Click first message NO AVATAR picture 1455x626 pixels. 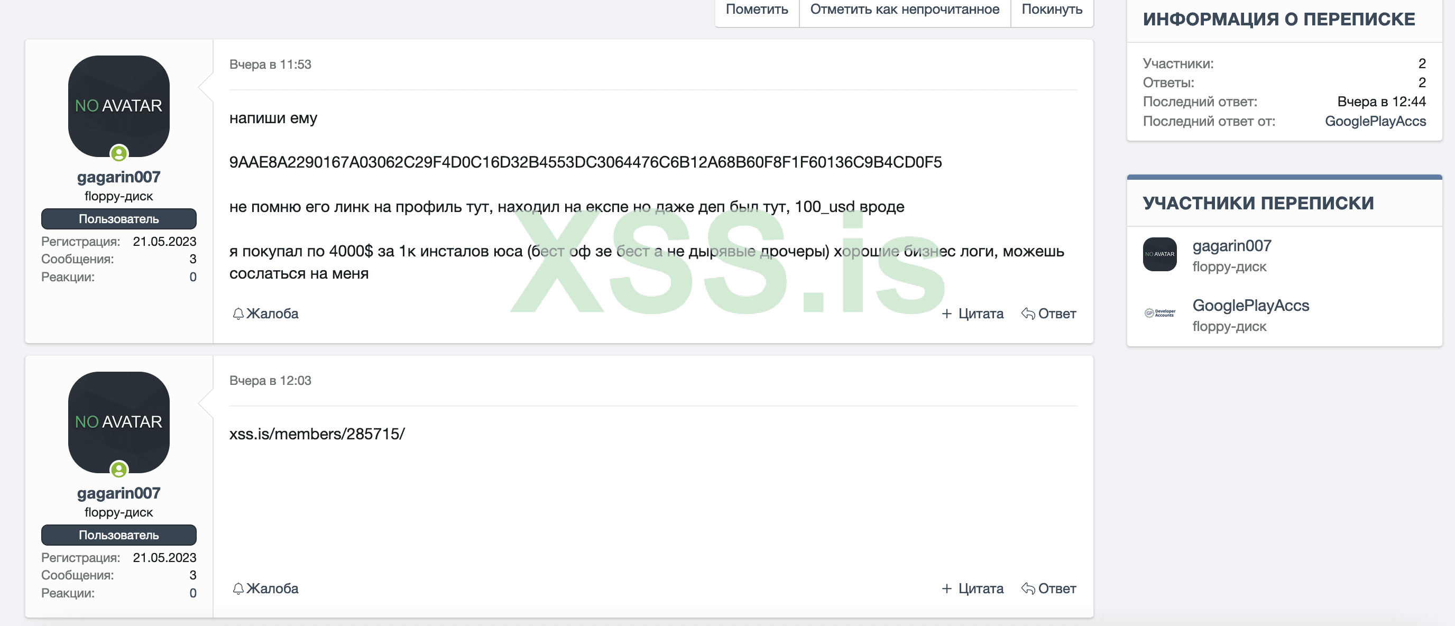tap(118, 106)
